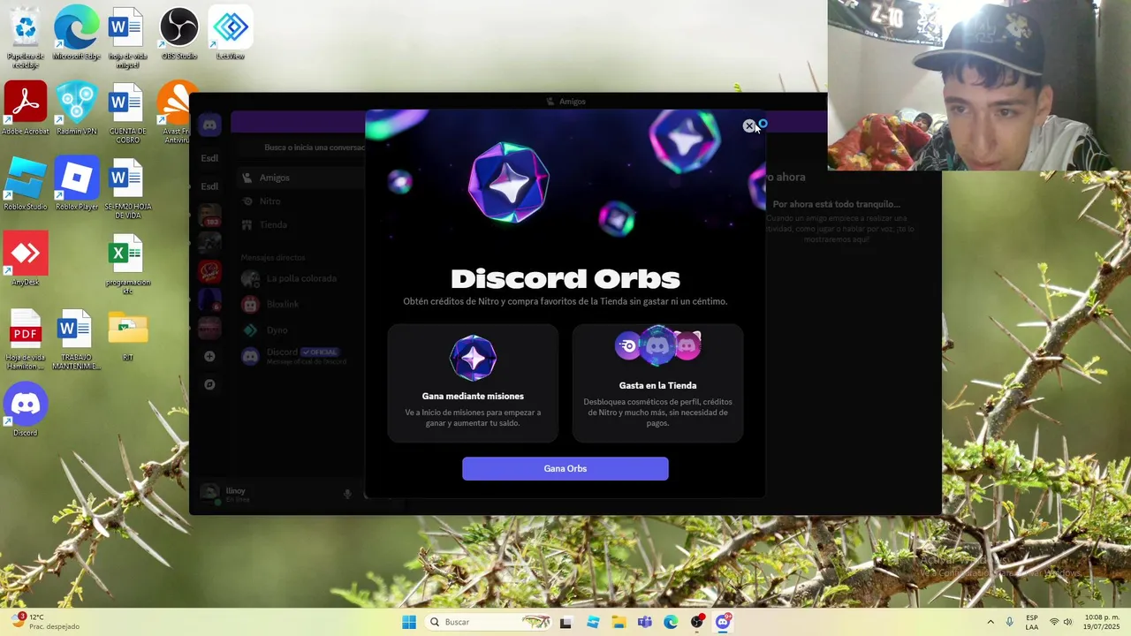Select CUENTA DE COBRO Word document
The width and height of the screenshot is (1131, 636).
tap(127, 113)
